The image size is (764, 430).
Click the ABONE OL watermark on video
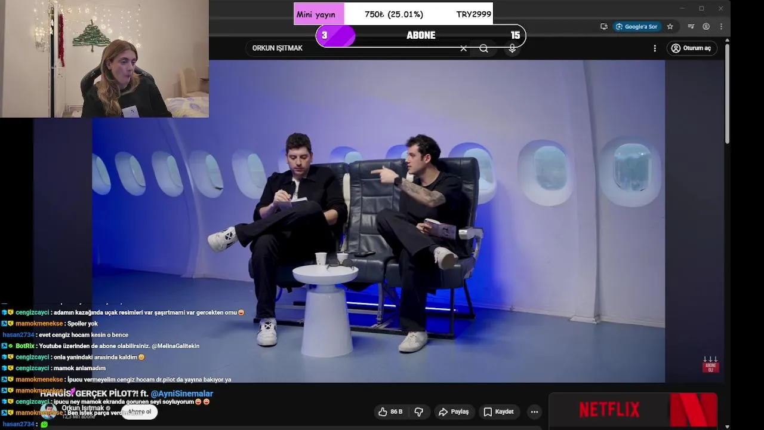tap(710, 365)
